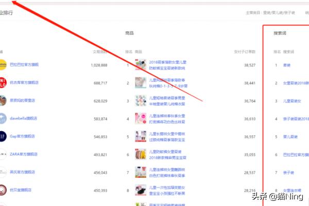Click rank 3 search term 儿童夏装女
309x206 pixels.
click(292, 101)
